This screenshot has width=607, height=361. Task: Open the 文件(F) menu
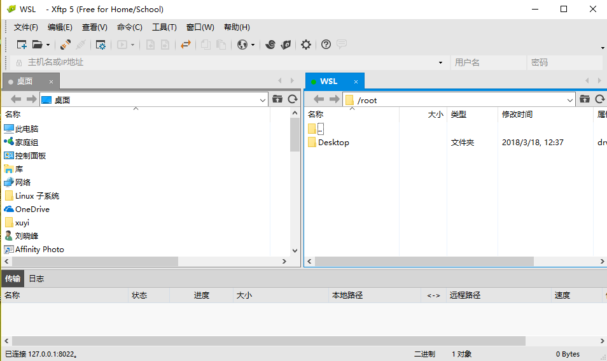click(26, 27)
